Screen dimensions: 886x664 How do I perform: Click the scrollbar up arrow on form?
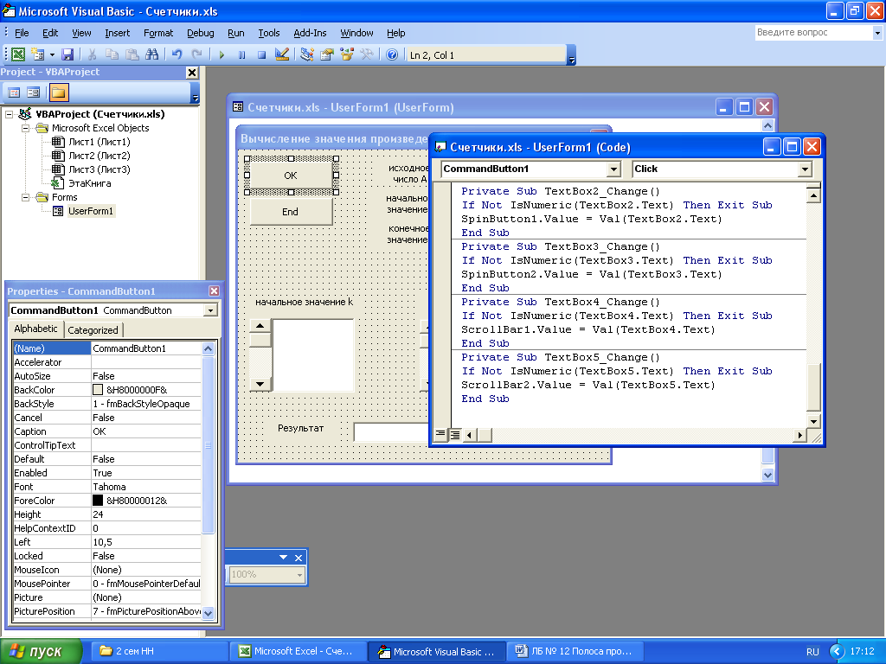click(x=260, y=326)
